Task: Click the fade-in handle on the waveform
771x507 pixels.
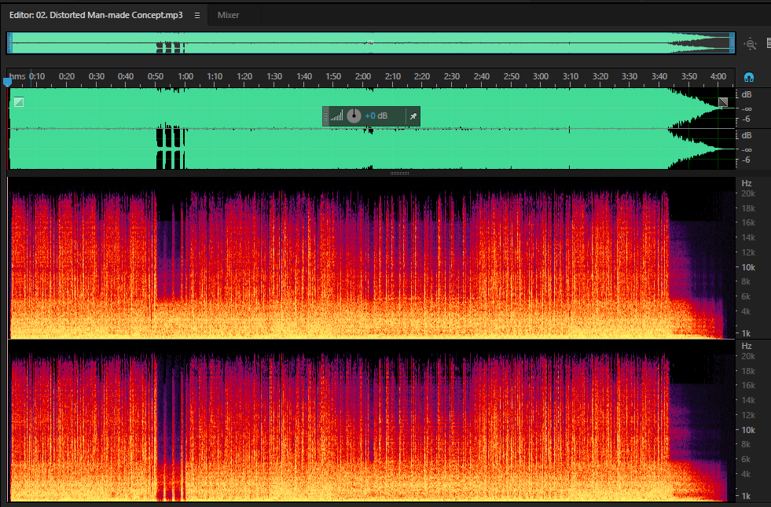Action: pyautogui.click(x=19, y=102)
